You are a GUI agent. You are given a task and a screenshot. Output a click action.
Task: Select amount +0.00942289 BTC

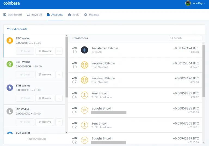(186, 138)
